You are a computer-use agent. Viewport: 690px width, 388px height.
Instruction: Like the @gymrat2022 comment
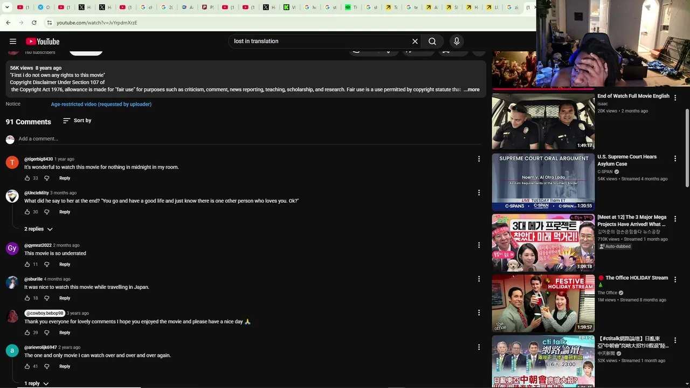pos(27,265)
